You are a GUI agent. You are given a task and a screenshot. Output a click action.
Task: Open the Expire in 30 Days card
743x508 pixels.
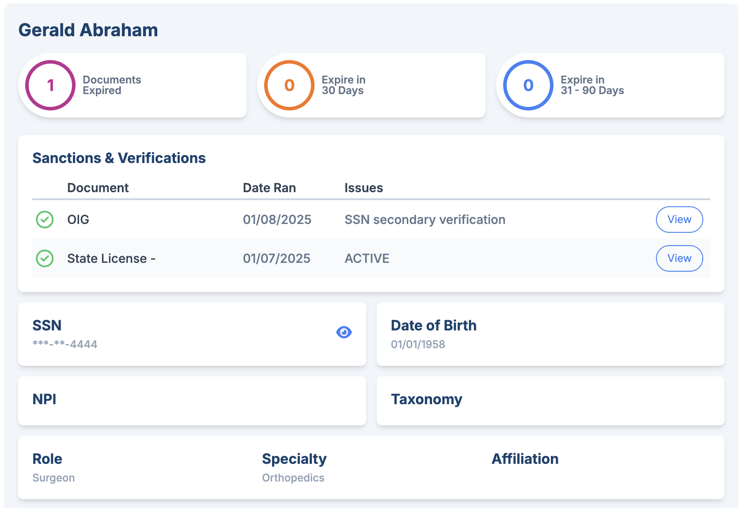click(x=371, y=85)
